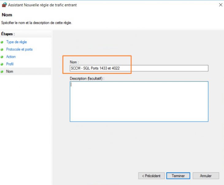Image resolution: width=224 pixels, height=185 pixels.
Task: Click the firewall wizard title bar icon
Action: coord(4,5)
